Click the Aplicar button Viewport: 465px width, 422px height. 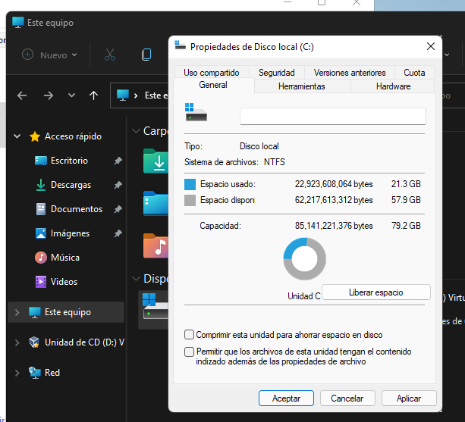click(x=409, y=399)
